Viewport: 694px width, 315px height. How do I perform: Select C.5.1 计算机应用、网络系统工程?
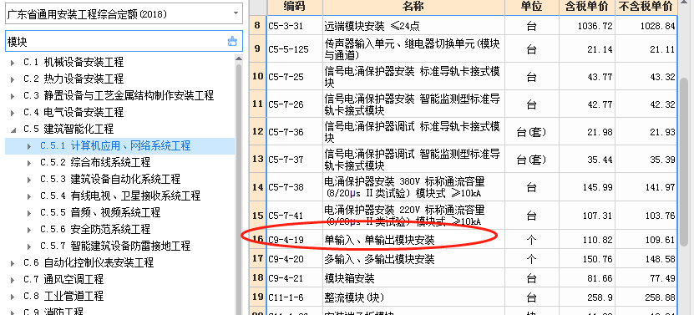pyautogui.click(x=115, y=145)
